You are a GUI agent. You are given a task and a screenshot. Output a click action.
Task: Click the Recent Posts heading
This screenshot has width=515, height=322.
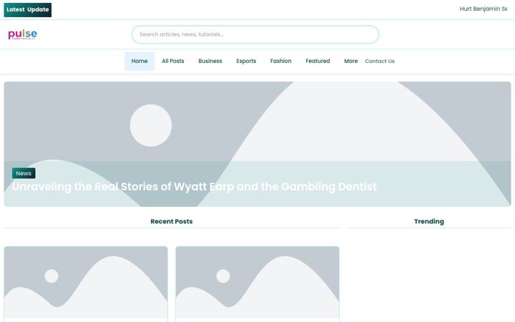point(172,221)
